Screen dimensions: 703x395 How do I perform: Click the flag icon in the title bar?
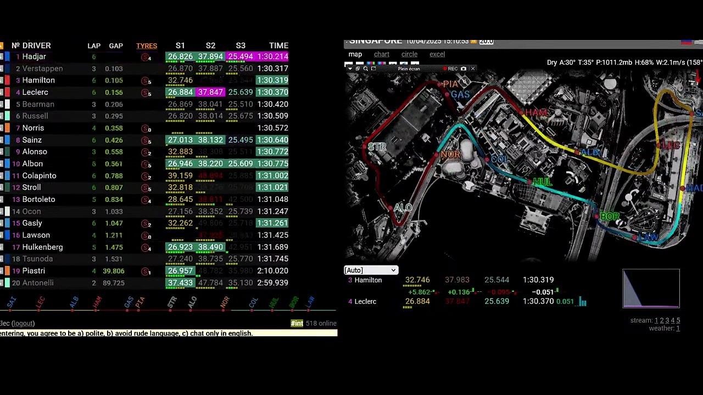[x=686, y=42]
